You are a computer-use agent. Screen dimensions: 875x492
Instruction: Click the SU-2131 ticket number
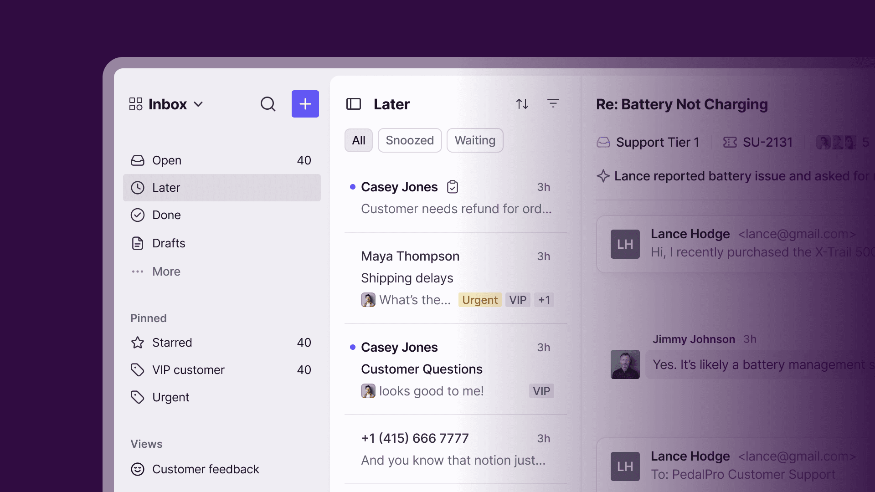(767, 143)
